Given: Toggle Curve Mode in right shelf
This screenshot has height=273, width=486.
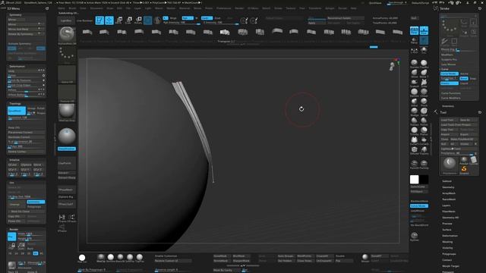Looking at the screenshot, I should click(419, 206).
